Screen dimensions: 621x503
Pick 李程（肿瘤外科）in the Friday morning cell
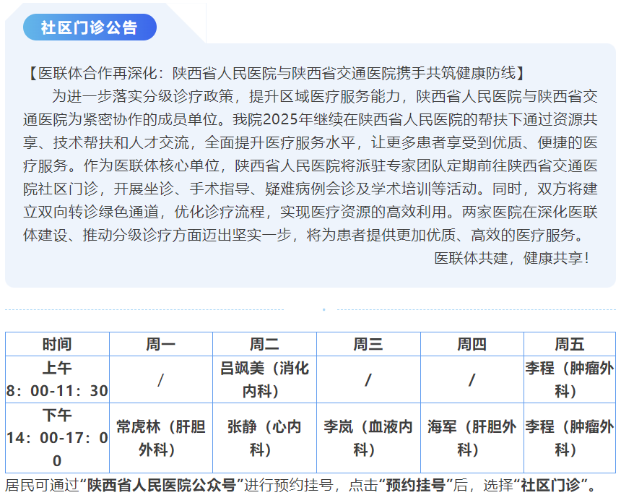(569, 379)
